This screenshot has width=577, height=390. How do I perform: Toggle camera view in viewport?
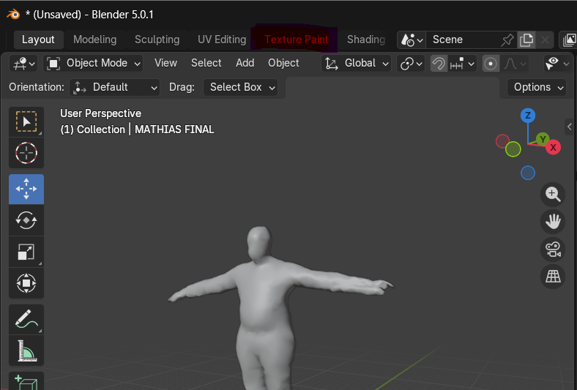coord(553,250)
